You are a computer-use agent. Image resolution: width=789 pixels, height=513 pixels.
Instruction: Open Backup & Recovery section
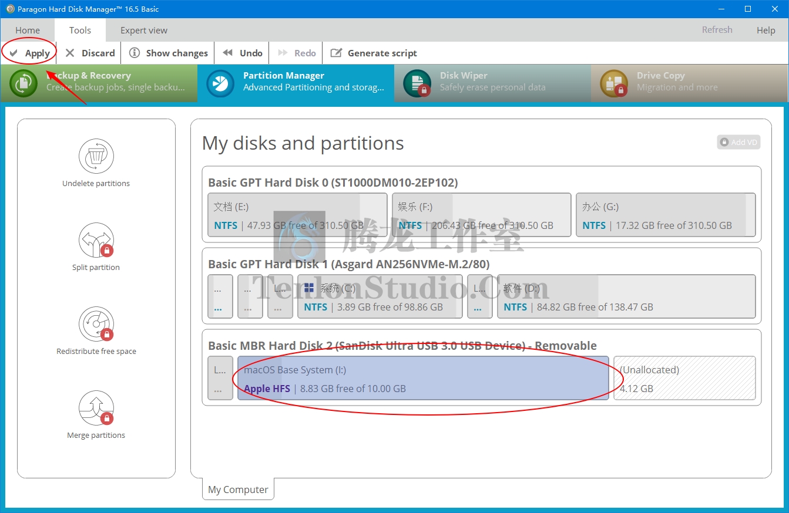[99, 83]
